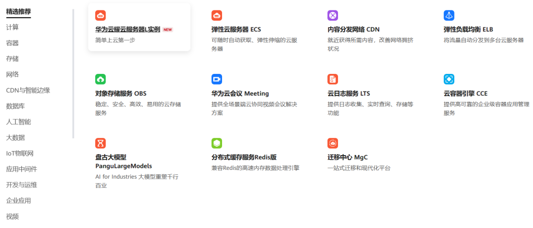Viewport: 533px width, 228px height.
Task: Select the 开发与运维 category
Action: [22, 185]
